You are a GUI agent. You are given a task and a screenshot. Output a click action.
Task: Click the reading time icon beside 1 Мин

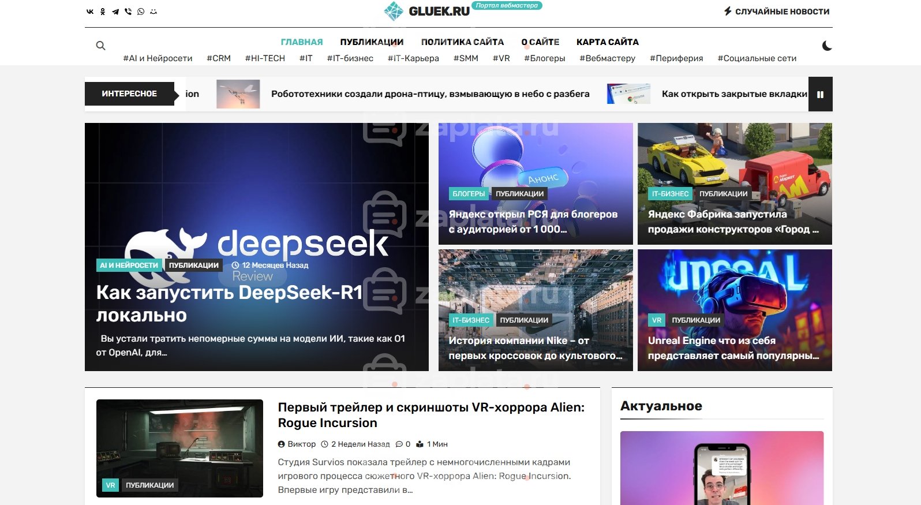(x=420, y=444)
